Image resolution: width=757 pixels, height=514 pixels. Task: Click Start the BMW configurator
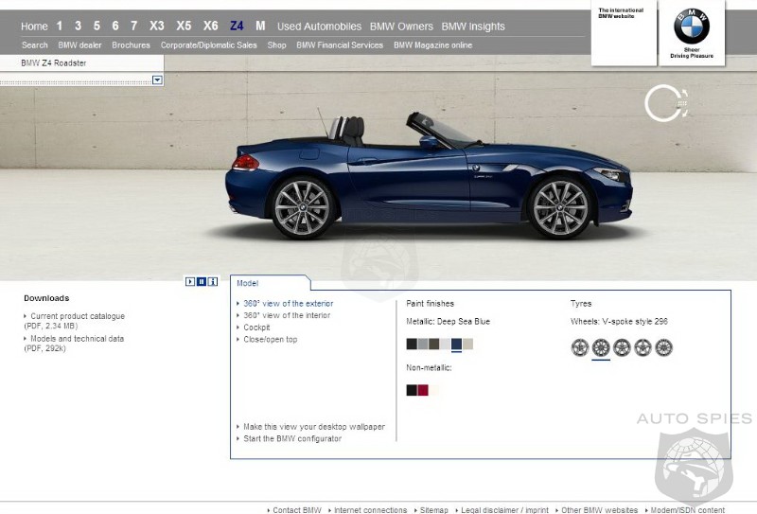click(x=292, y=438)
